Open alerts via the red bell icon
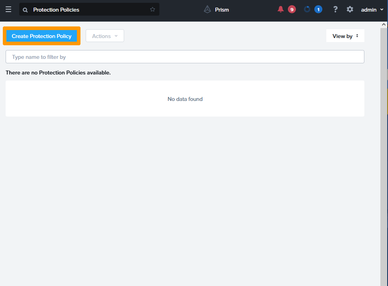The image size is (388, 286). (x=281, y=10)
